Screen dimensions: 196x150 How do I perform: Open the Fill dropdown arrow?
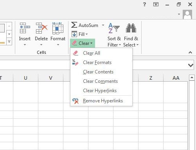coord(87,34)
